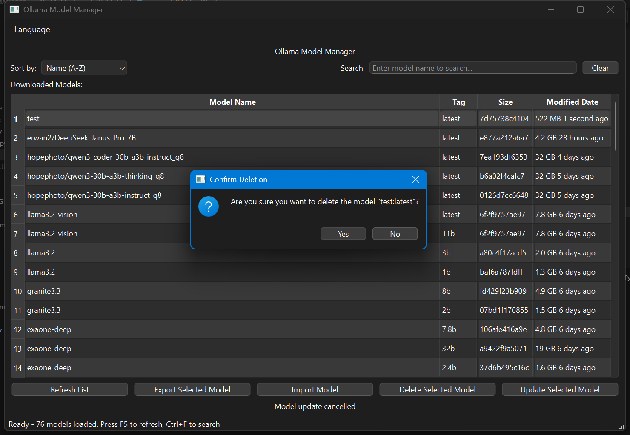
Task: Click Export Selected Model button
Action: pyautogui.click(x=192, y=389)
